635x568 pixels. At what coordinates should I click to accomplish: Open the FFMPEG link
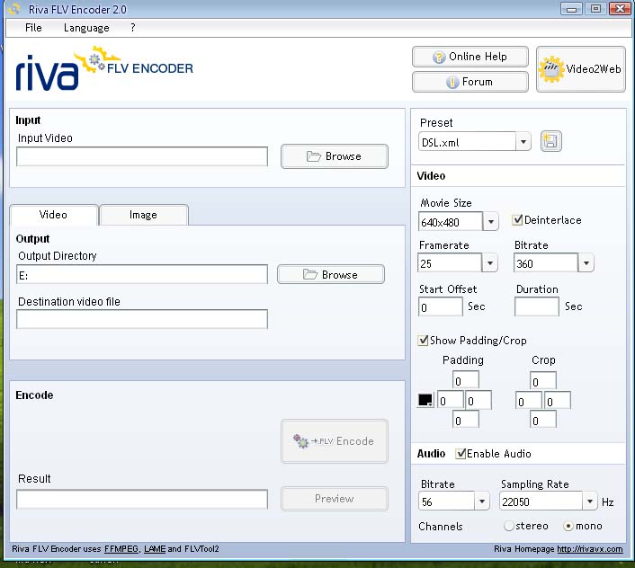(122, 549)
